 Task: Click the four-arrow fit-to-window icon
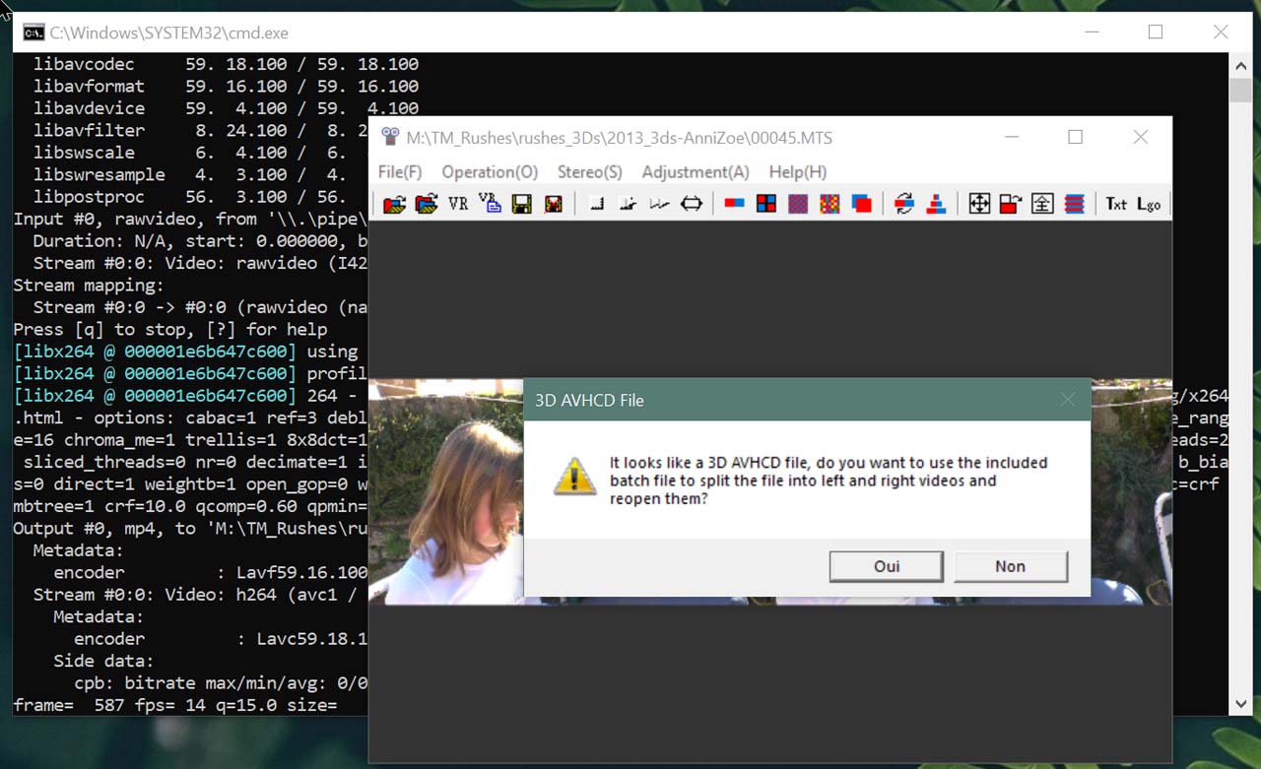[x=979, y=204]
